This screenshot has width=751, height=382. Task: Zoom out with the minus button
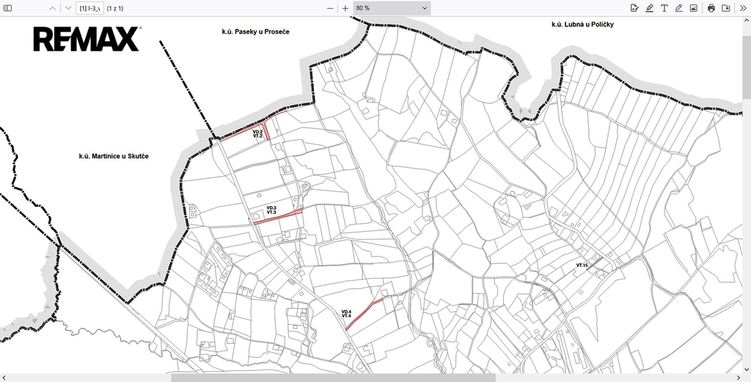[330, 8]
